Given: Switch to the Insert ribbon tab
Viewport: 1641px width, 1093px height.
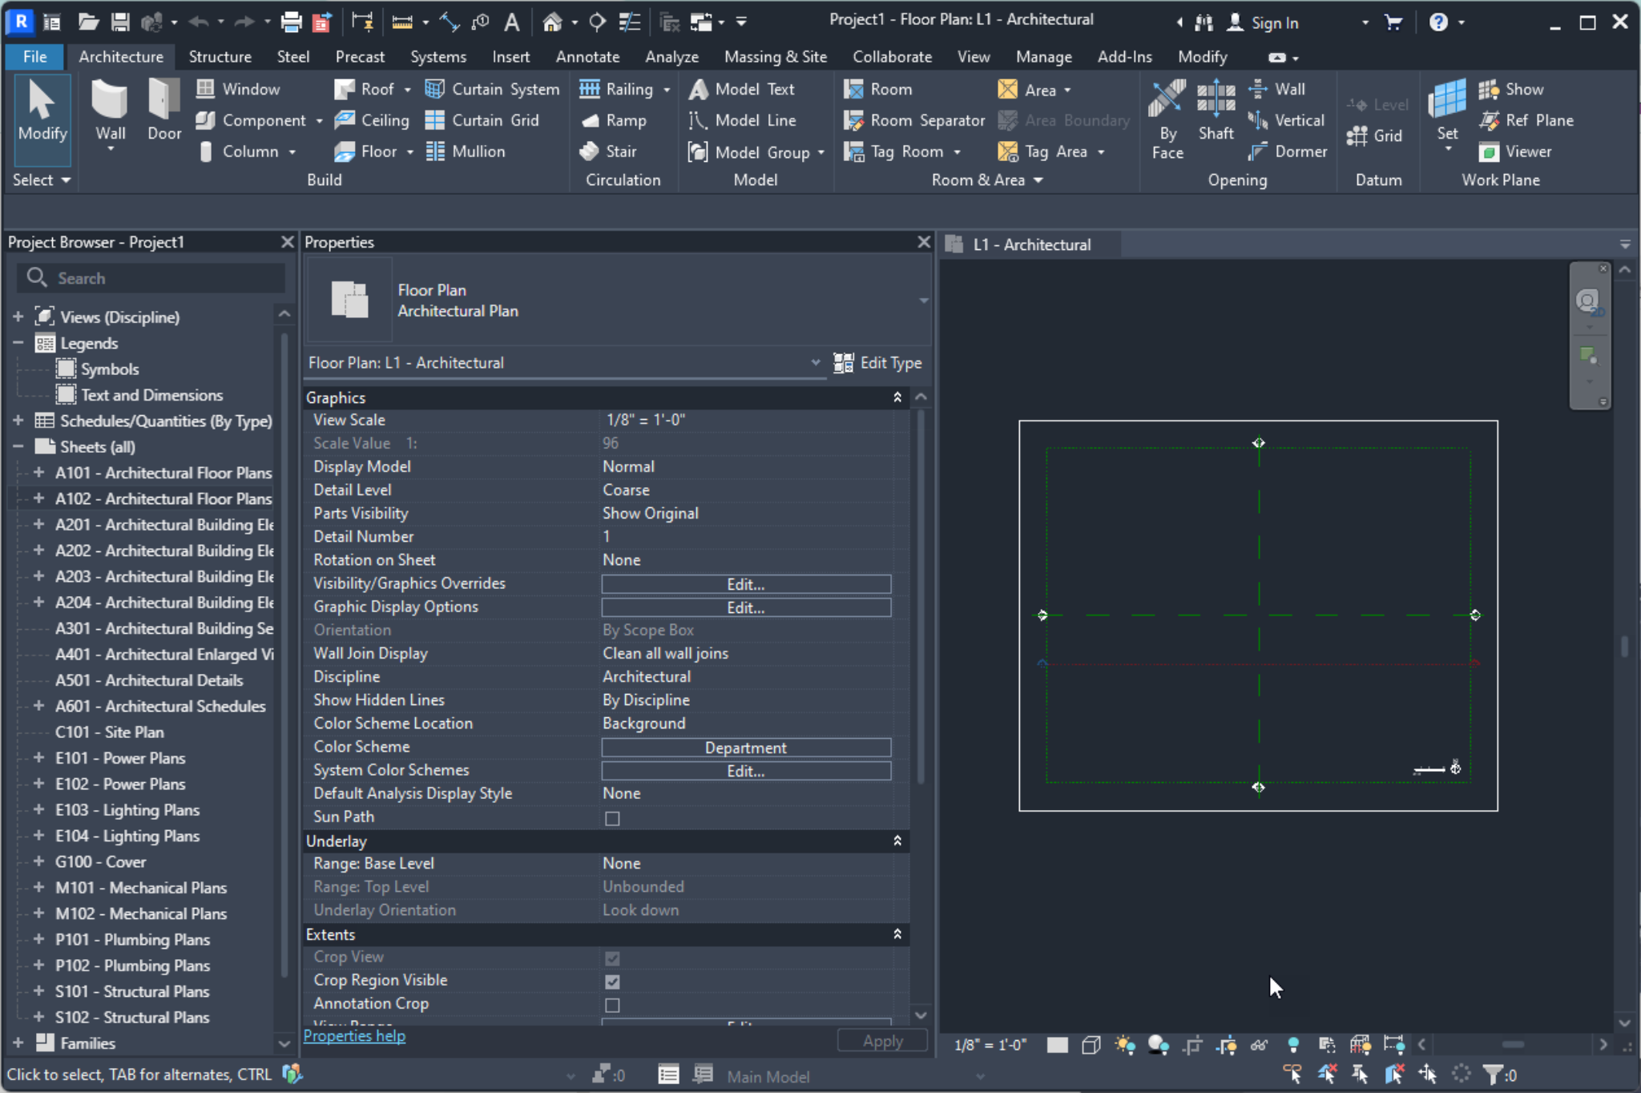Looking at the screenshot, I should [510, 56].
